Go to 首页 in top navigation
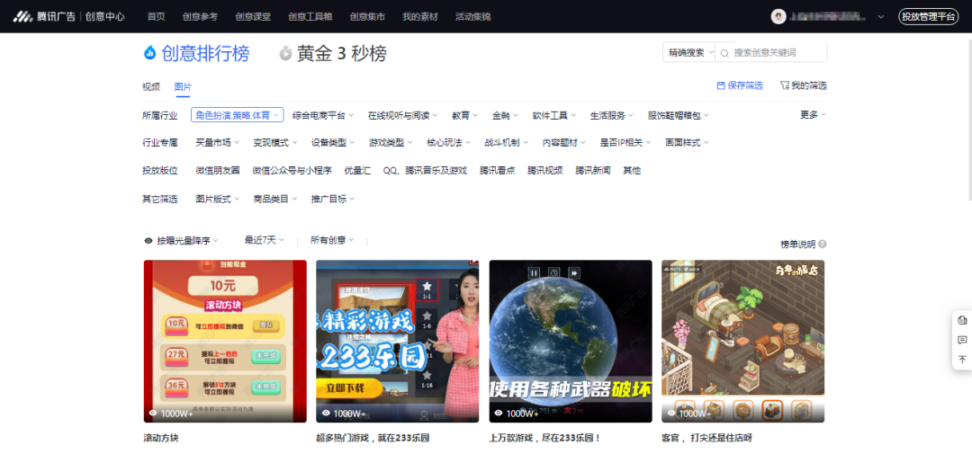Screen dimensions: 972x463 tap(157, 17)
